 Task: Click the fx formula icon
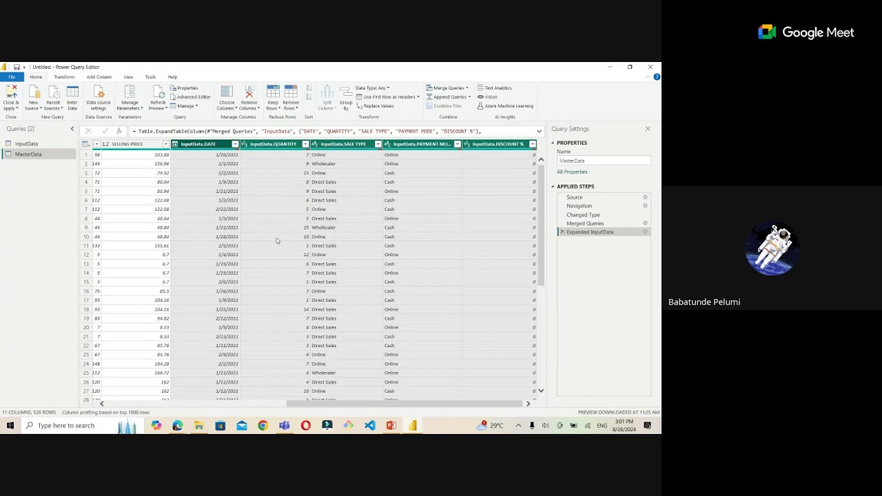(x=119, y=131)
